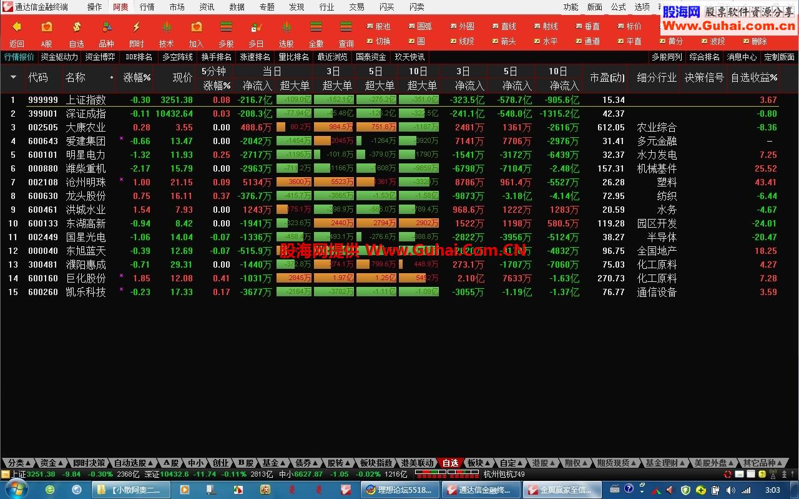Click the volume speaker tray icon
799x499 pixels.
click(730, 490)
